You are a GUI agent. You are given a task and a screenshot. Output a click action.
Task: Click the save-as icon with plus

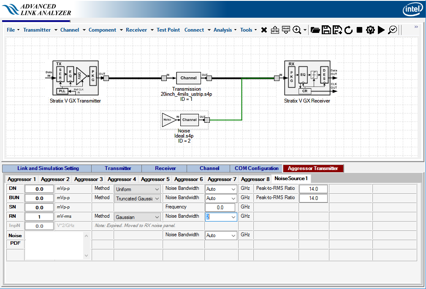click(337, 30)
